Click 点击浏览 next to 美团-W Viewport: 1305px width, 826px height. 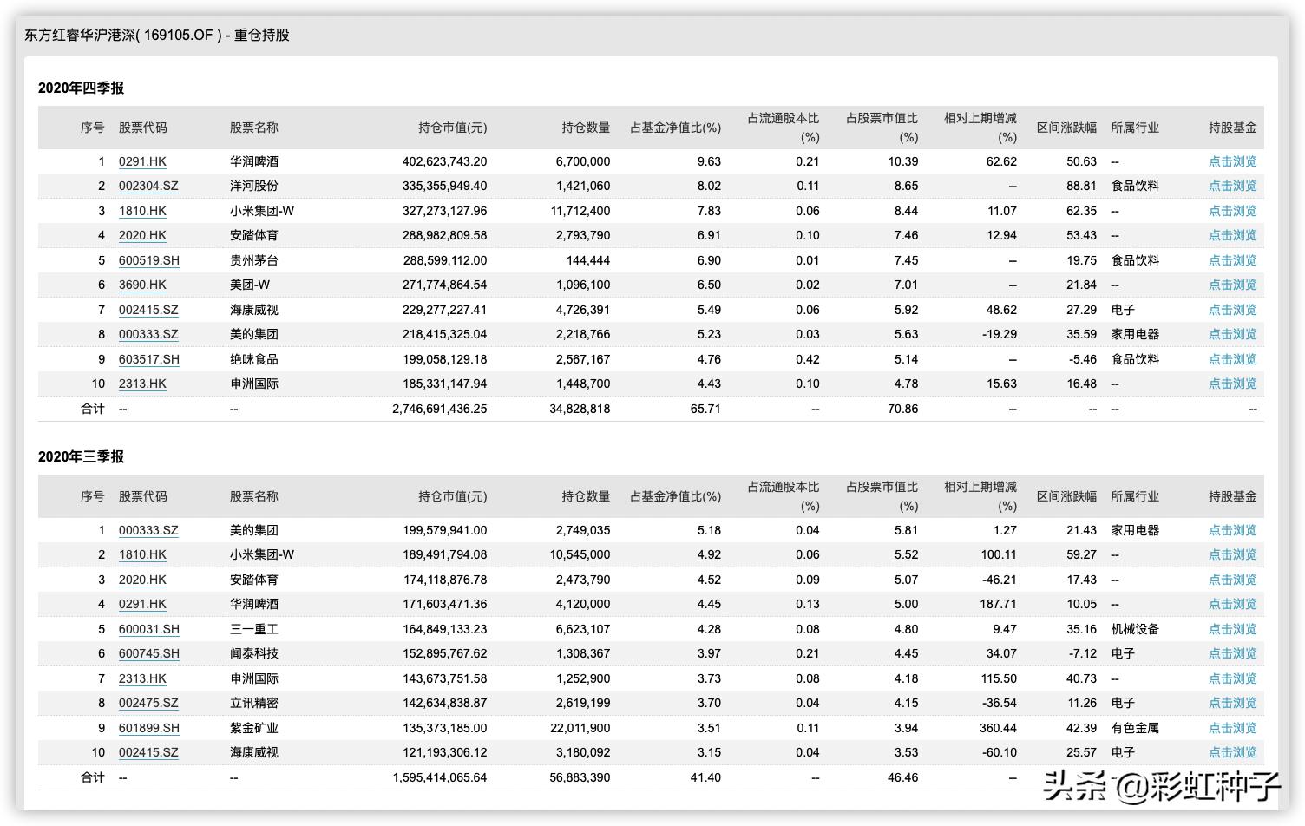(1233, 285)
